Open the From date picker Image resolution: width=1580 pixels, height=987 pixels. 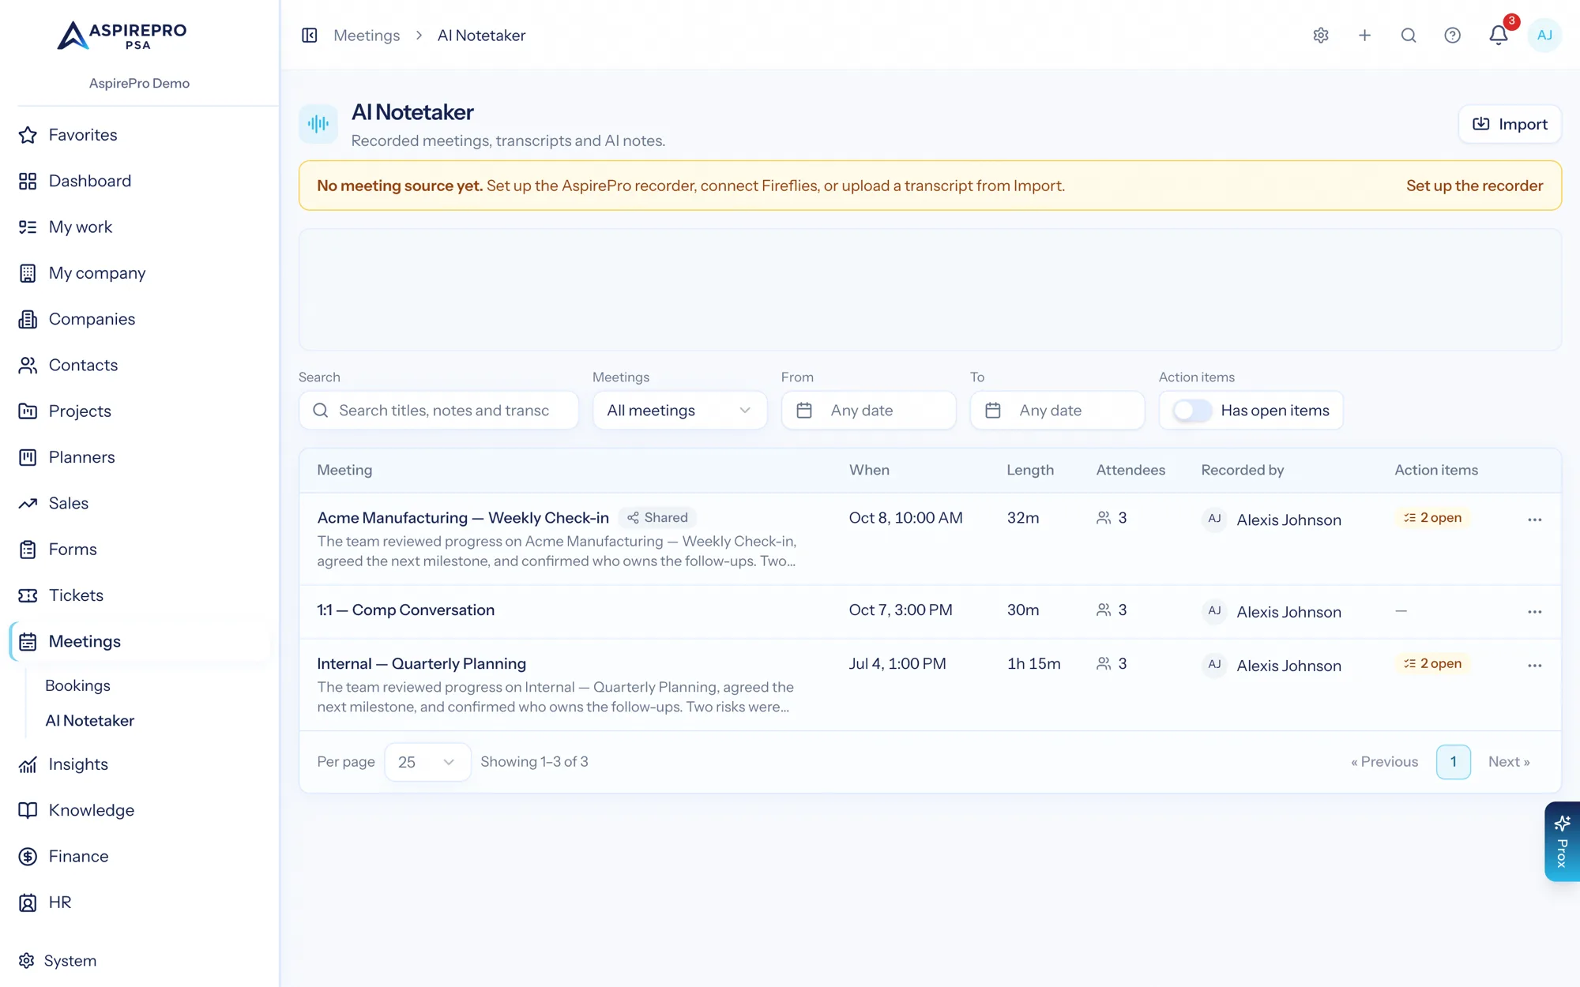[868, 411]
